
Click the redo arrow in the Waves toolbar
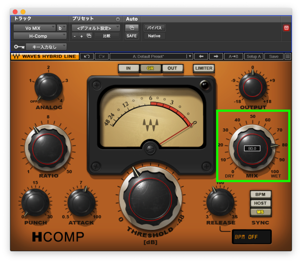101,56
